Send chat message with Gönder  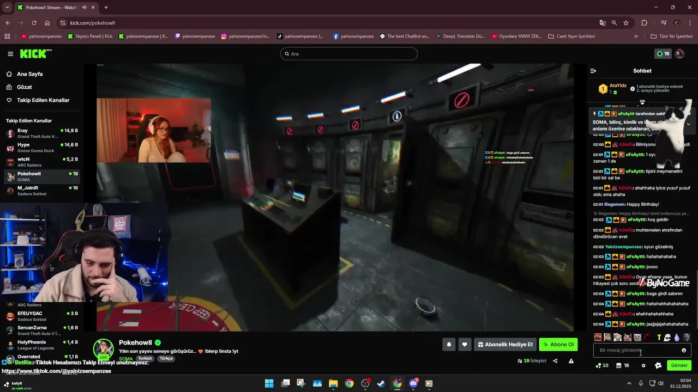679,365
